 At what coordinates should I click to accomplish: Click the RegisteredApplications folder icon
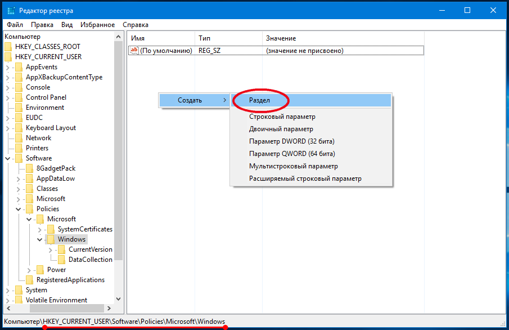coord(29,280)
